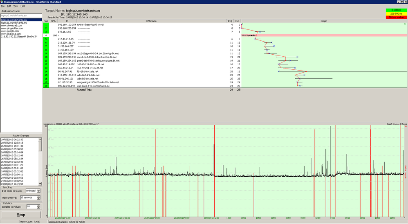Open the Edit menu
408x224 pixels.
tap(9, 6)
